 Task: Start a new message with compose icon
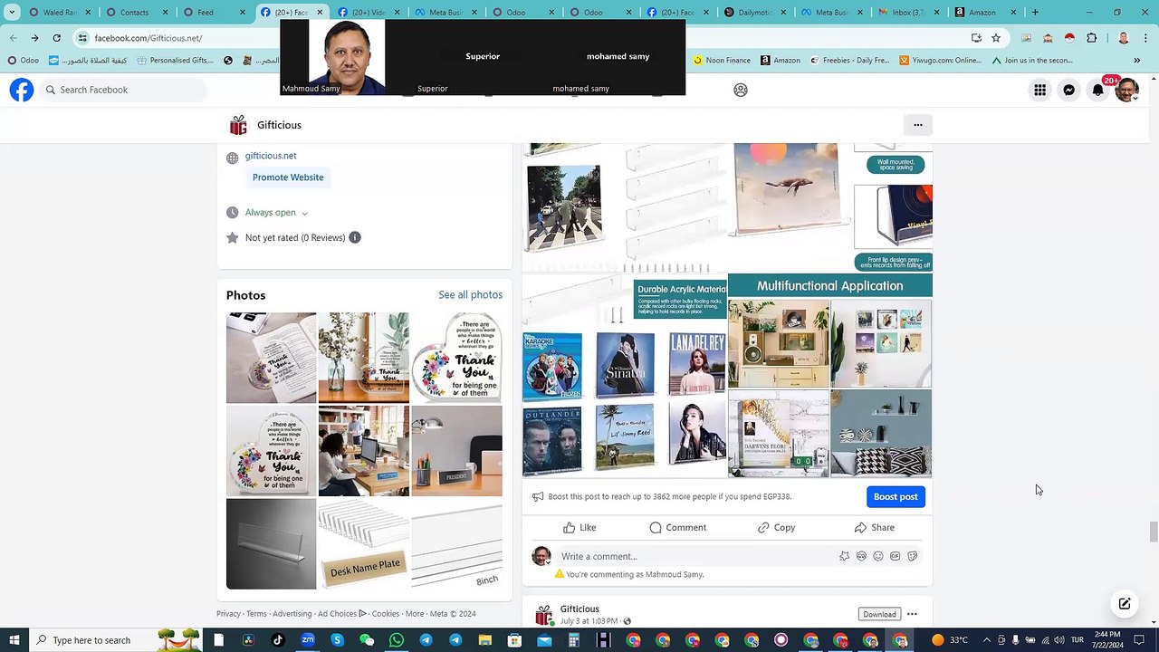coord(1125,604)
